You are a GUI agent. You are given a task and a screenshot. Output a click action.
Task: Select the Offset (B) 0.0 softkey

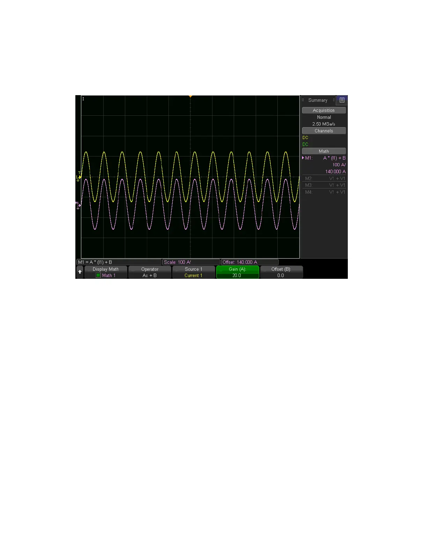click(282, 272)
